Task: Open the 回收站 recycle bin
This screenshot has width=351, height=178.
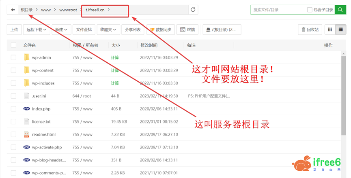Action: pos(310,30)
